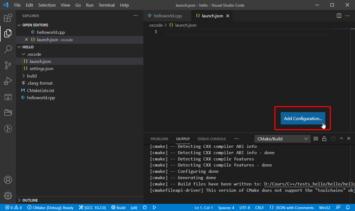
Task: Maximize the bottom panel
Action: (342, 138)
